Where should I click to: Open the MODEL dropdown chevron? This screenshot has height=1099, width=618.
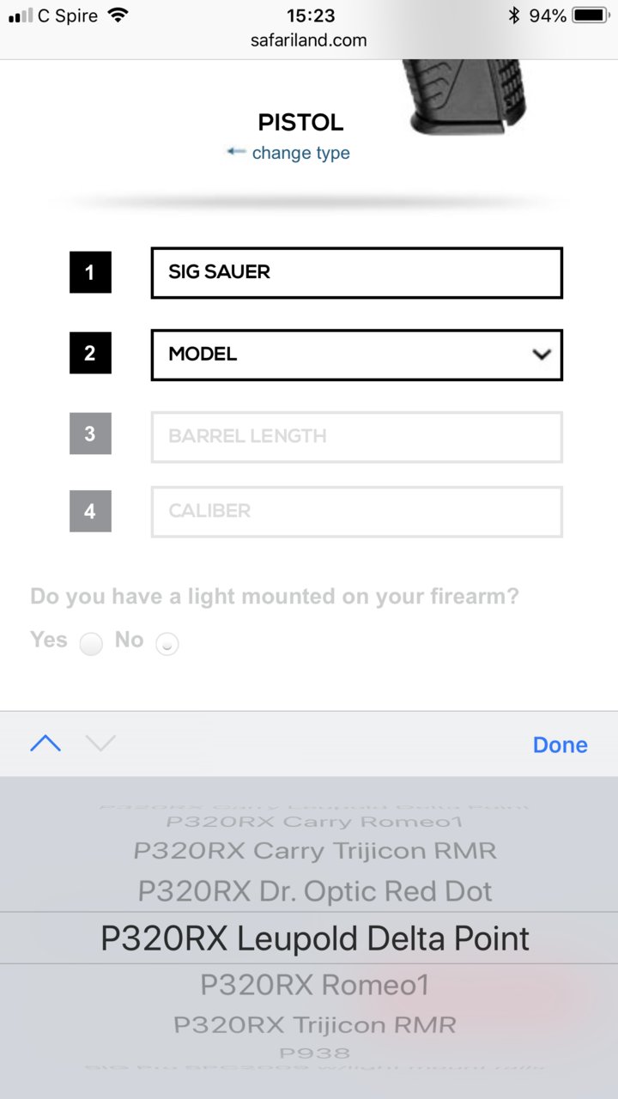click(541, 354)
